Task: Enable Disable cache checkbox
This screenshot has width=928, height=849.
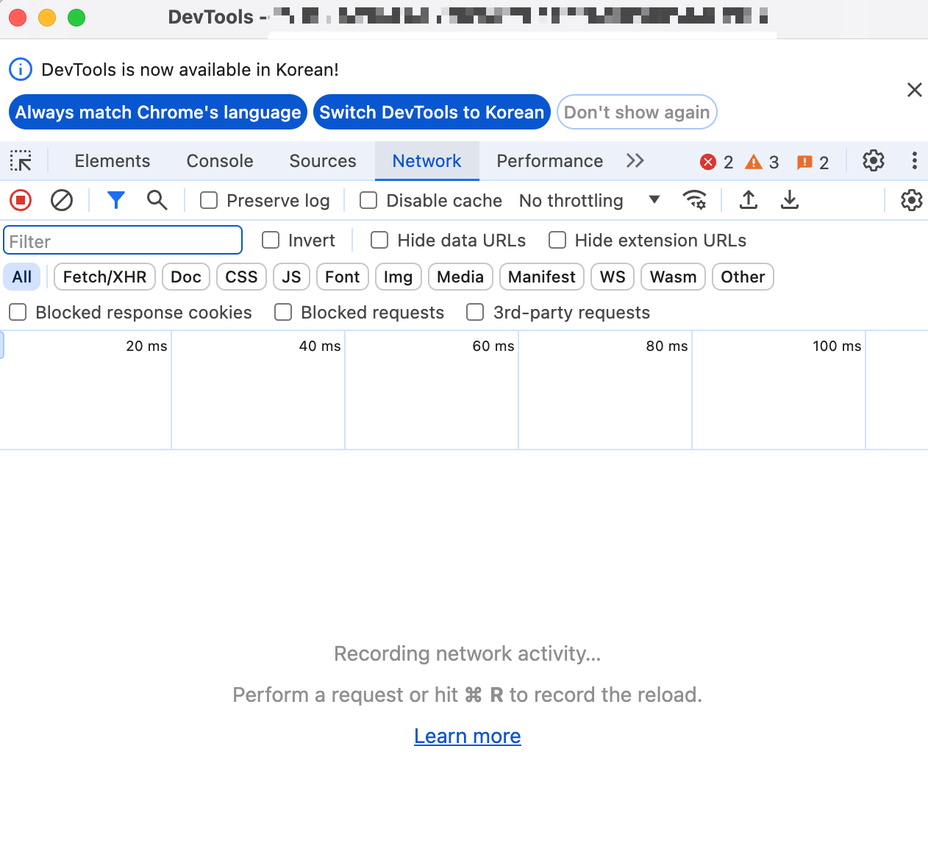Action: tap(368, 200)
